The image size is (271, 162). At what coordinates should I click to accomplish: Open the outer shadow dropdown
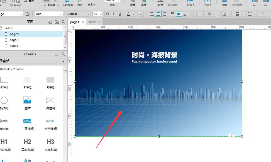(211, 14)
